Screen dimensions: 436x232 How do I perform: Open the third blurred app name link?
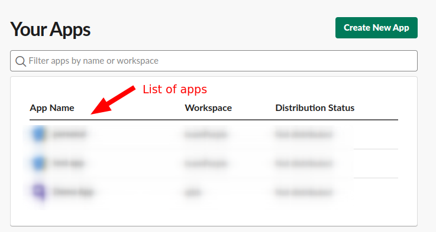73,192
